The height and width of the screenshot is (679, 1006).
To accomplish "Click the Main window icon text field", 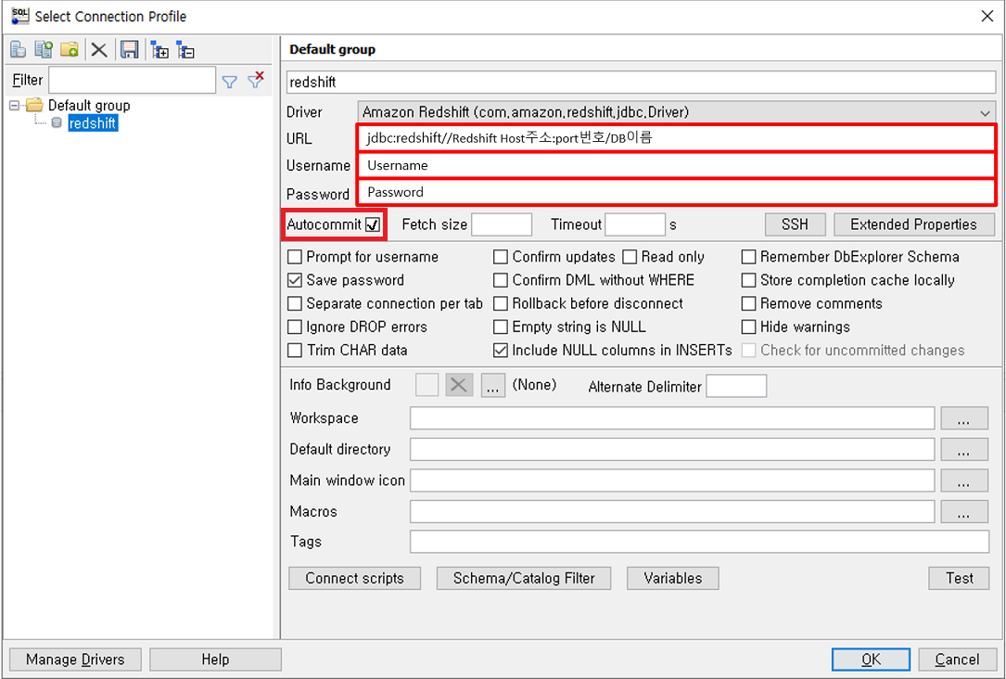I will pyautogui.click(x=671, y=480).
